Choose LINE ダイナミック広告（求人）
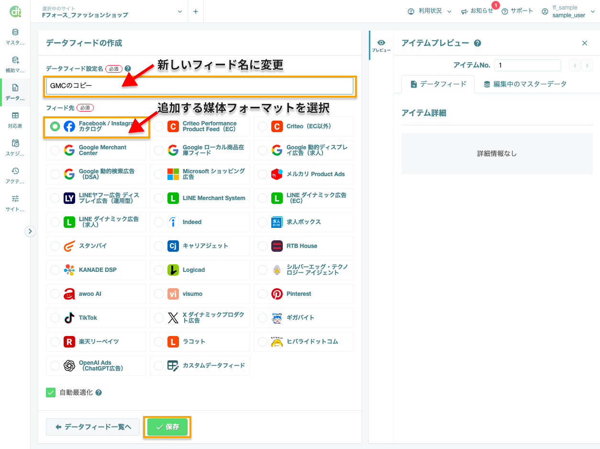Viewport: 600px width, 449px height. [96, 222]
